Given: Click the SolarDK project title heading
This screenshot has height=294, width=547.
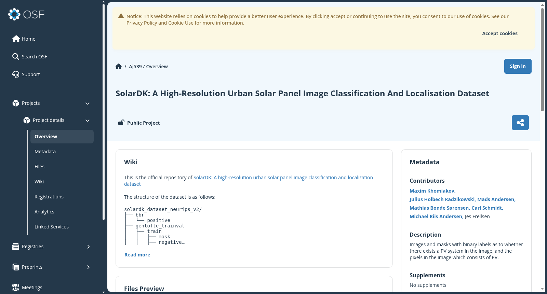Looking at the screenshot, I should (x=302, y=94).
